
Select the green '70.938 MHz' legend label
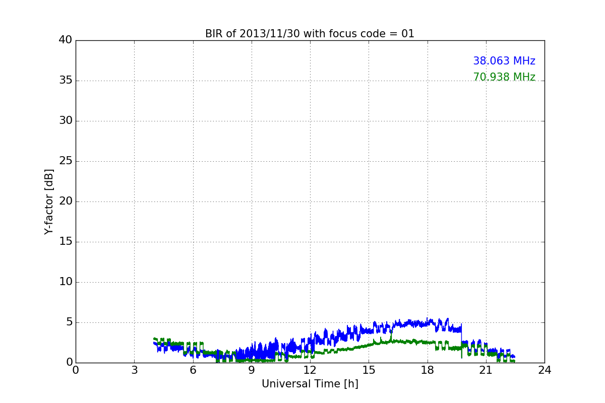tap(504, 77)
